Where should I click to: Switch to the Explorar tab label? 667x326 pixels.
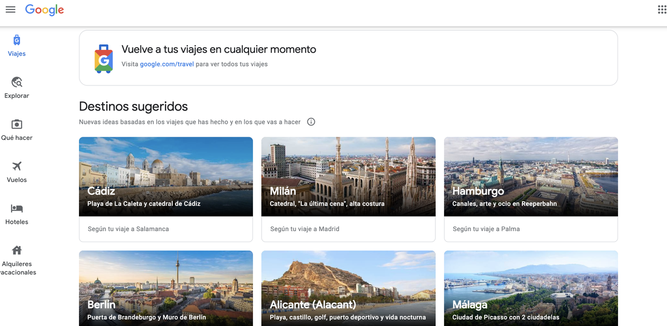(17, 96)
